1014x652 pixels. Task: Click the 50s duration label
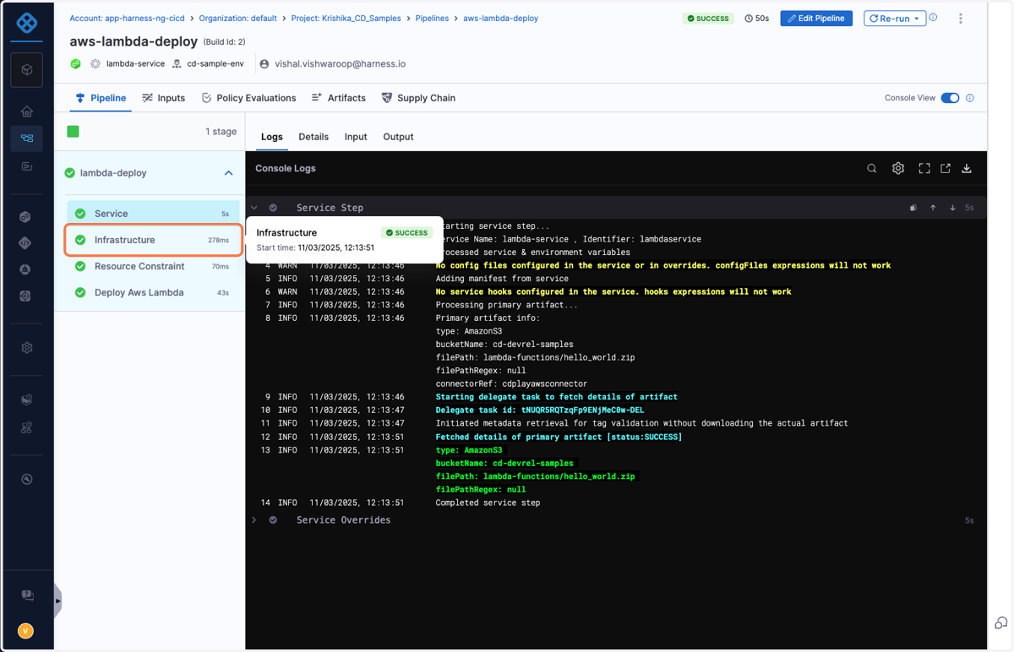coord(757,18)
